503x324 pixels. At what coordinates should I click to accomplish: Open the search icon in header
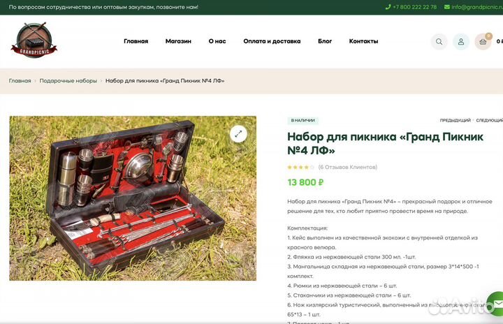tap(439, 42)
